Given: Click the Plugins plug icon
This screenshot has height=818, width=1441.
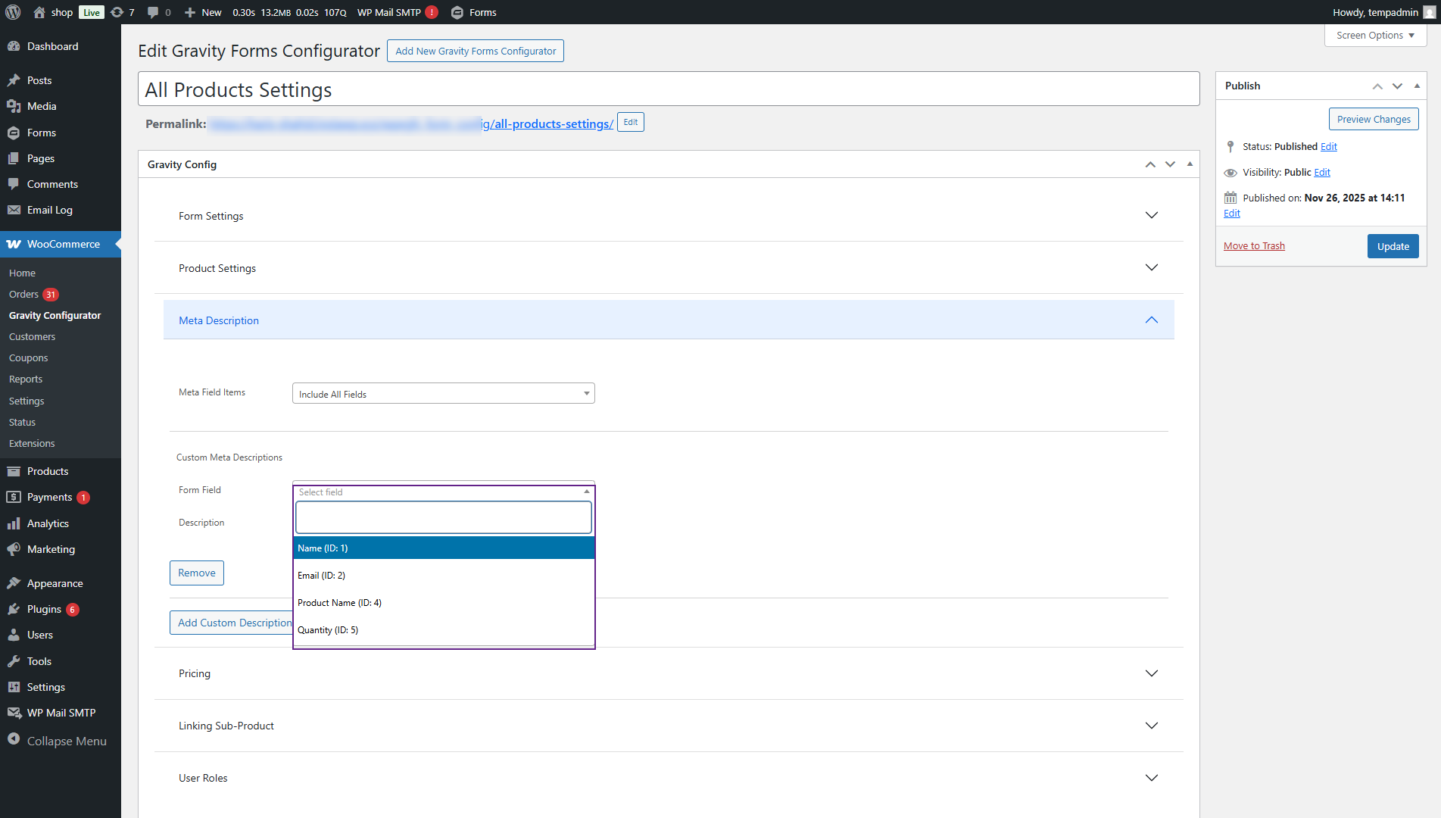Looking at the screenshot, I should [x=14, y=609].
